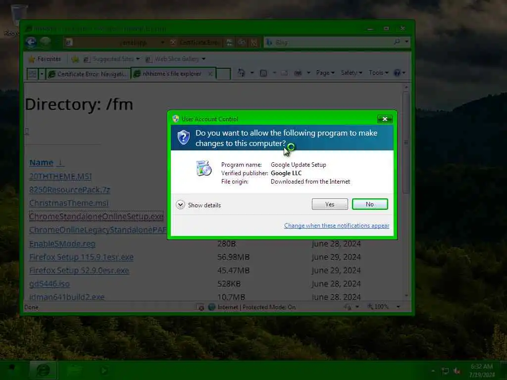Open Favorites star button in IE
The image size is (507, 380).
[x=45, y=59]
